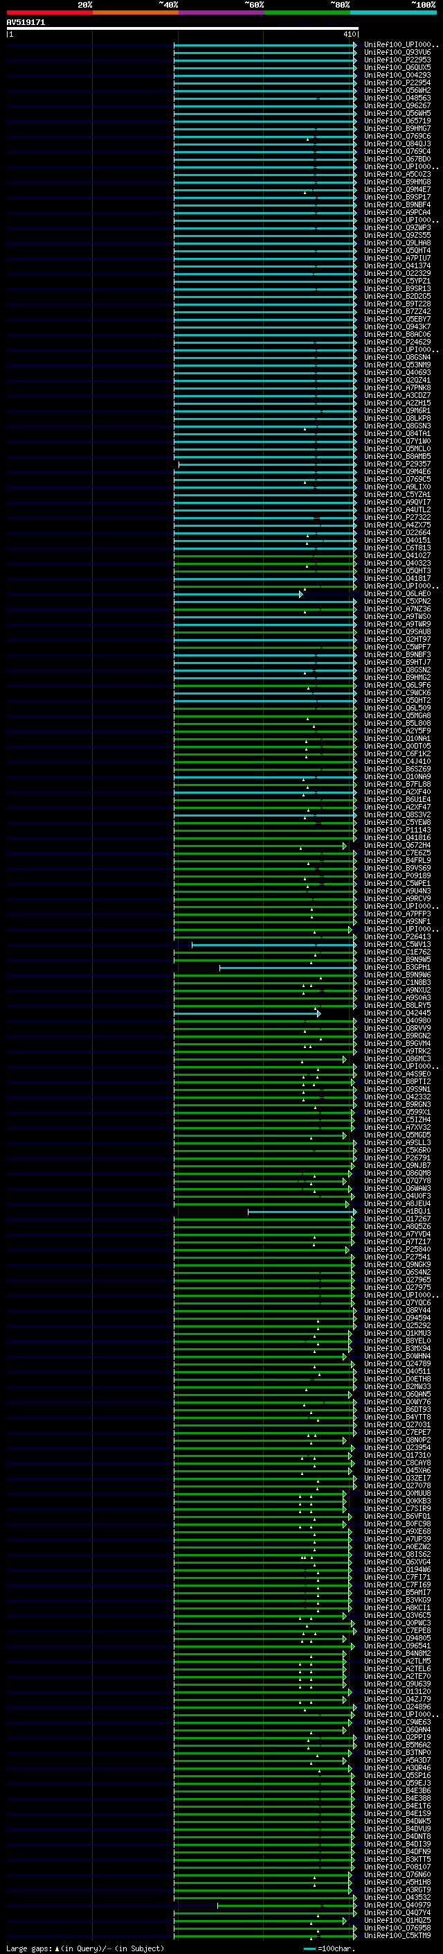The width and height of the screenshot is (443, 1954).
Task: Click the UniRef100_A5C0Z3 label
Action: [397, 175]
